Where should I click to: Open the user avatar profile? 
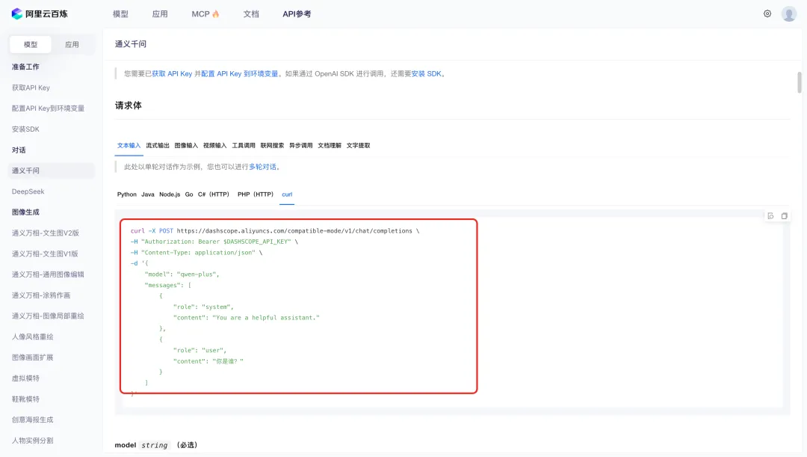coord(788,14)
